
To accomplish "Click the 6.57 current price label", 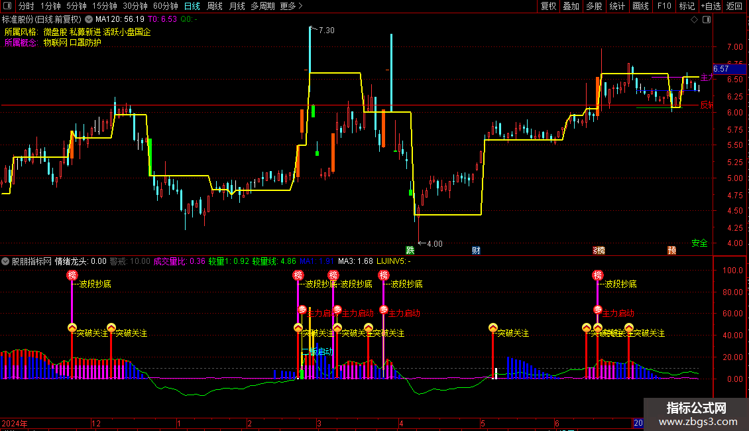I will click(x=729, y=69).
